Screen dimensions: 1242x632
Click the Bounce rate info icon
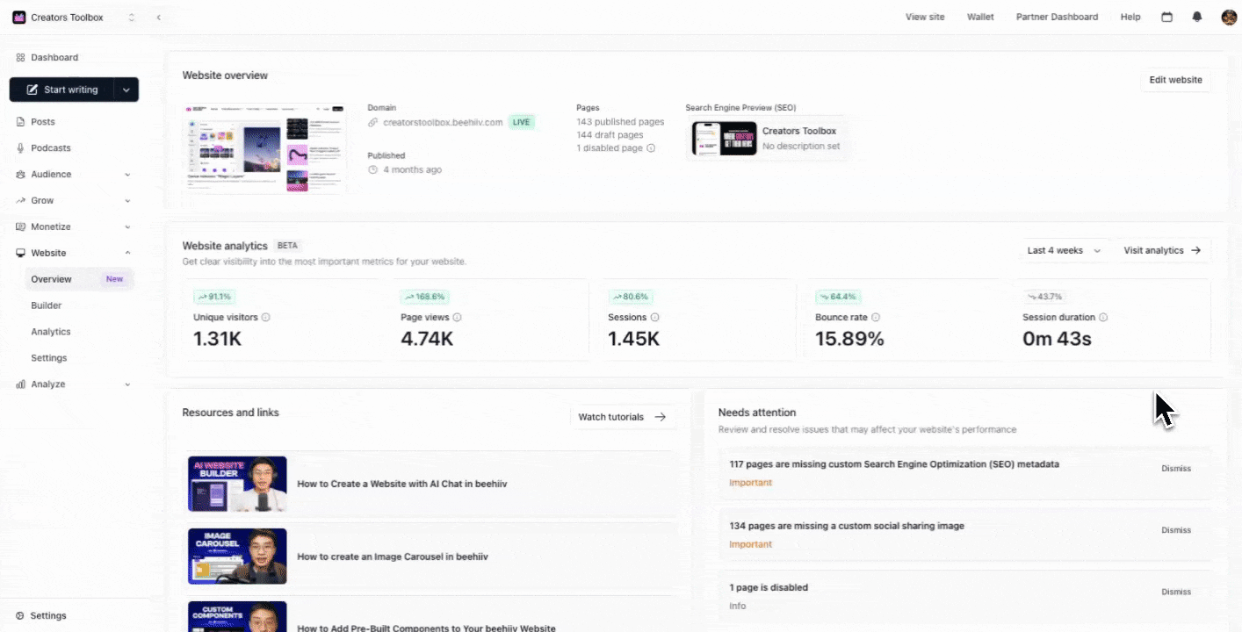[x=876, y=318]
